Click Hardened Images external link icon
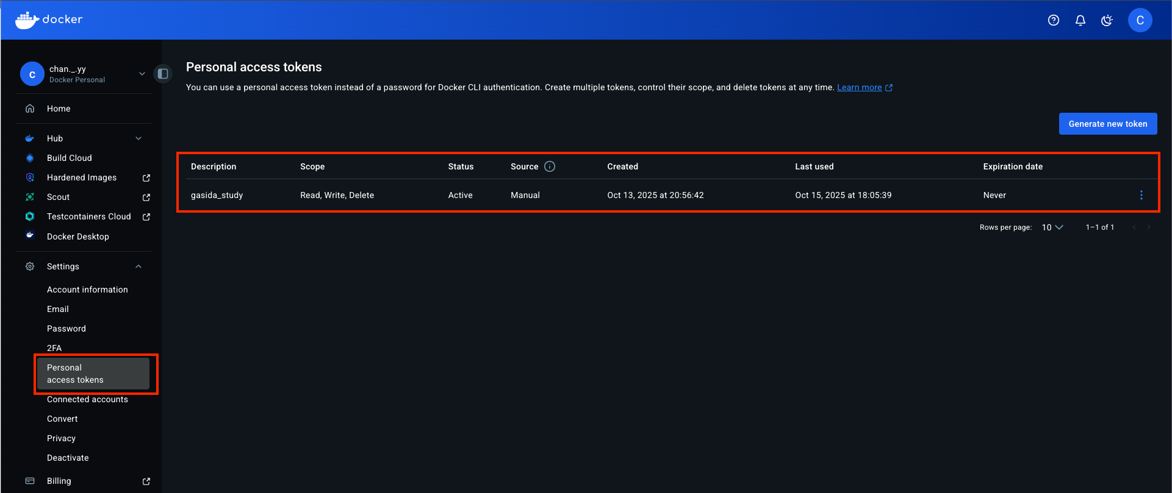 [x=146, y=178]
